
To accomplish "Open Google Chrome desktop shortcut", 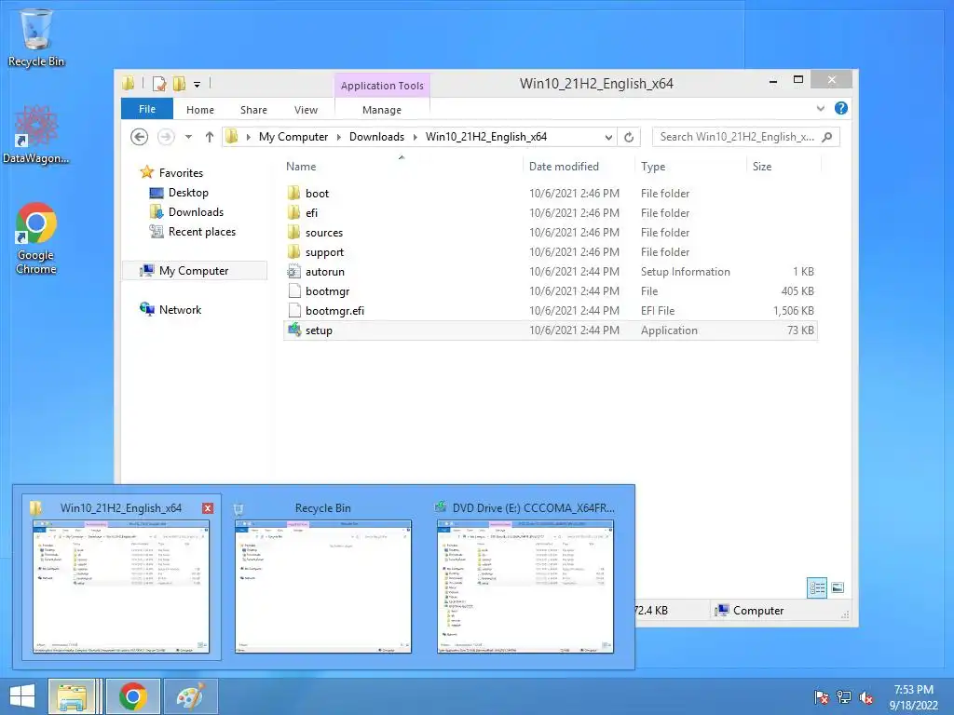I will coord(36,238).
